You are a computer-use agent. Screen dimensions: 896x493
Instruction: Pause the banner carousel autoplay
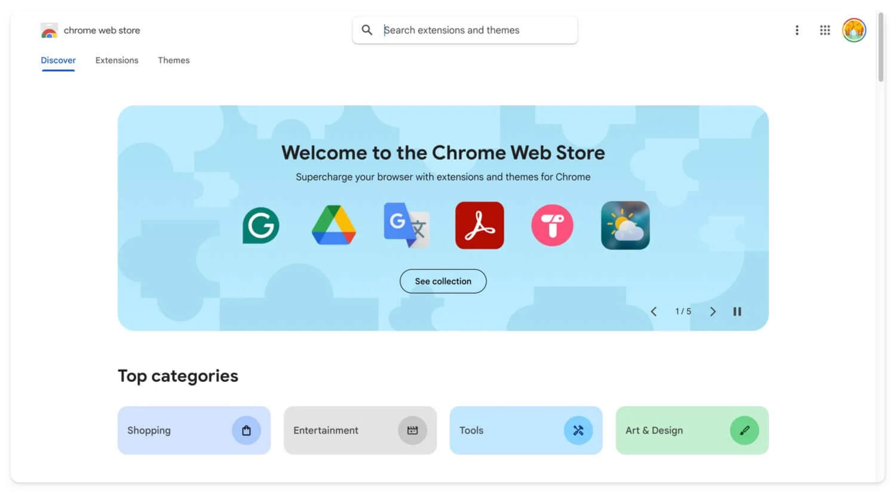(x=737, y=312)
